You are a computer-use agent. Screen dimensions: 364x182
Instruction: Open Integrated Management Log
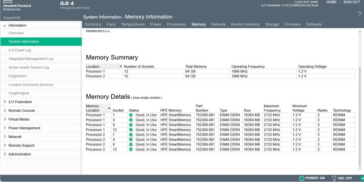pos(31,59)
